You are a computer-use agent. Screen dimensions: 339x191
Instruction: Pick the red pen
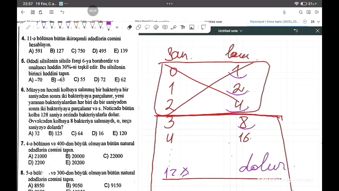point(101,25)
